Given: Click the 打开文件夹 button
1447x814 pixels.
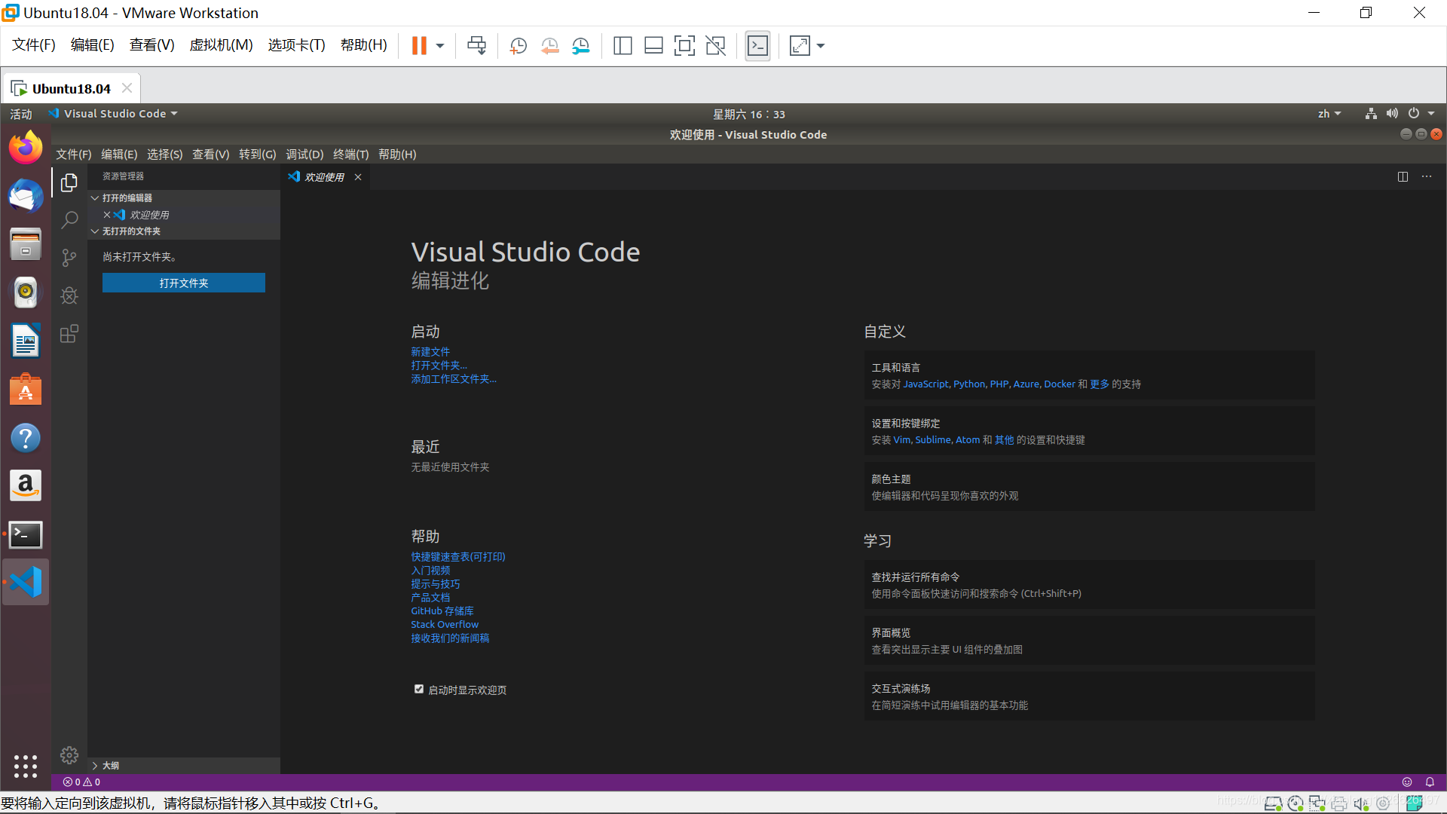Looking at the screenshot, I should point(184,283).
